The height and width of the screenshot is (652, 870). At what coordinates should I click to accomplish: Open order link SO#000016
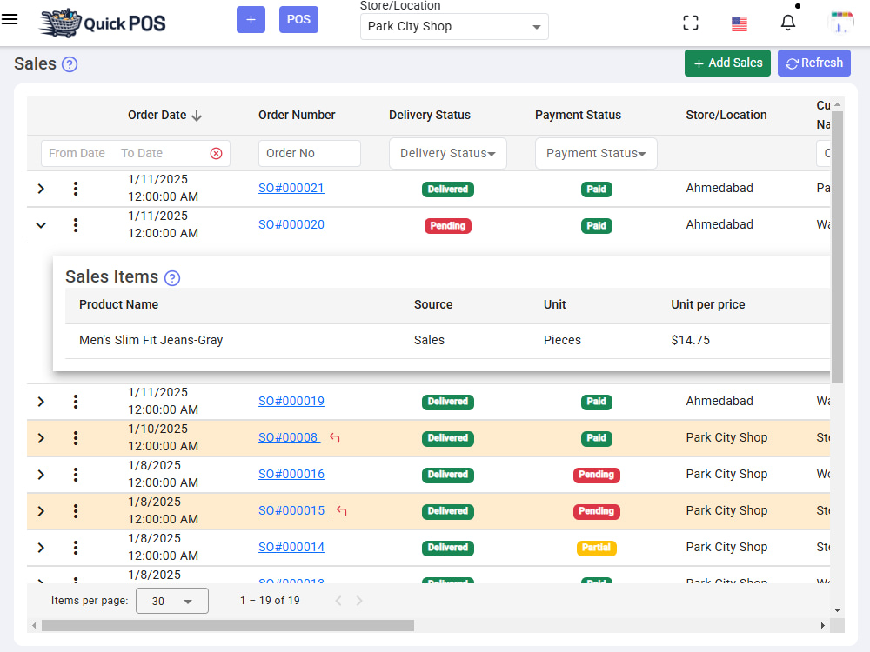tap(291, 474)
